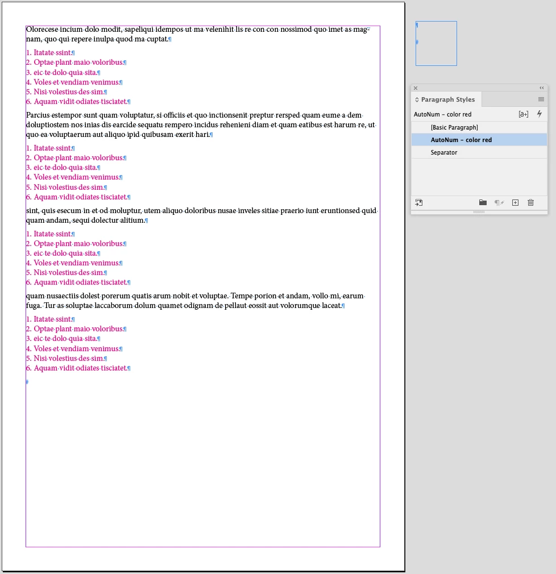Click the line 'quo ea voluptaerum aut aliquo'

pyautogui.click(x=119, y=134)
